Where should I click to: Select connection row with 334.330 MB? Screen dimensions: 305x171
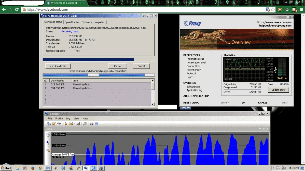click(97, 88)
